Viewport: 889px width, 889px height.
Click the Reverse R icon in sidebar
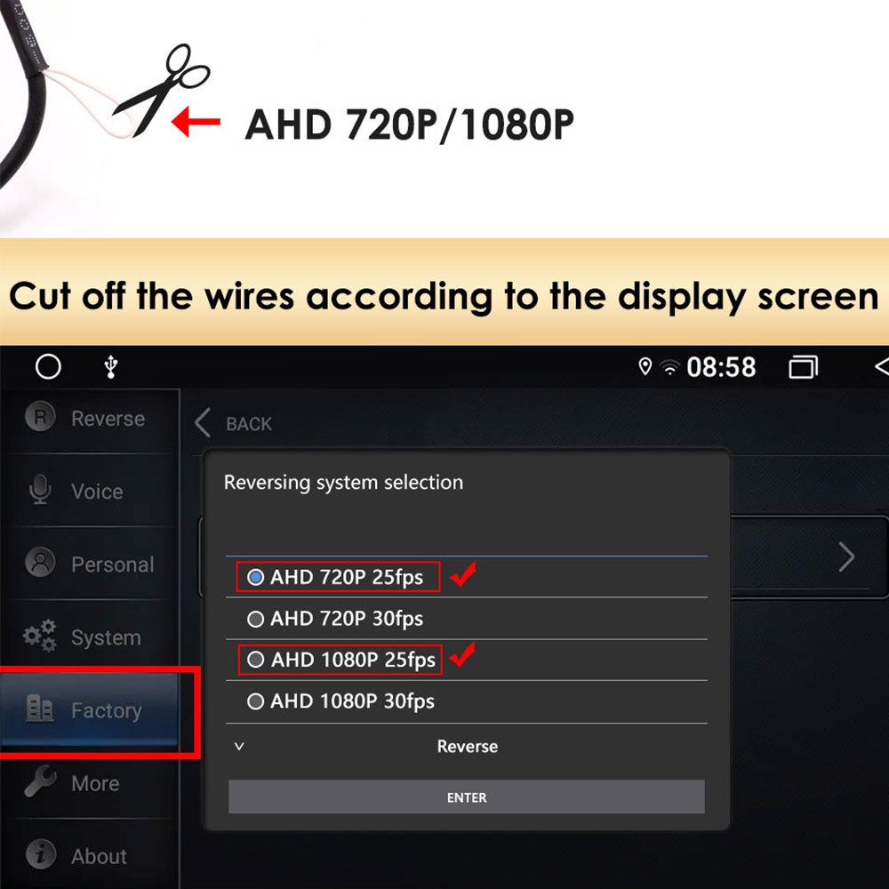(40, 417)
